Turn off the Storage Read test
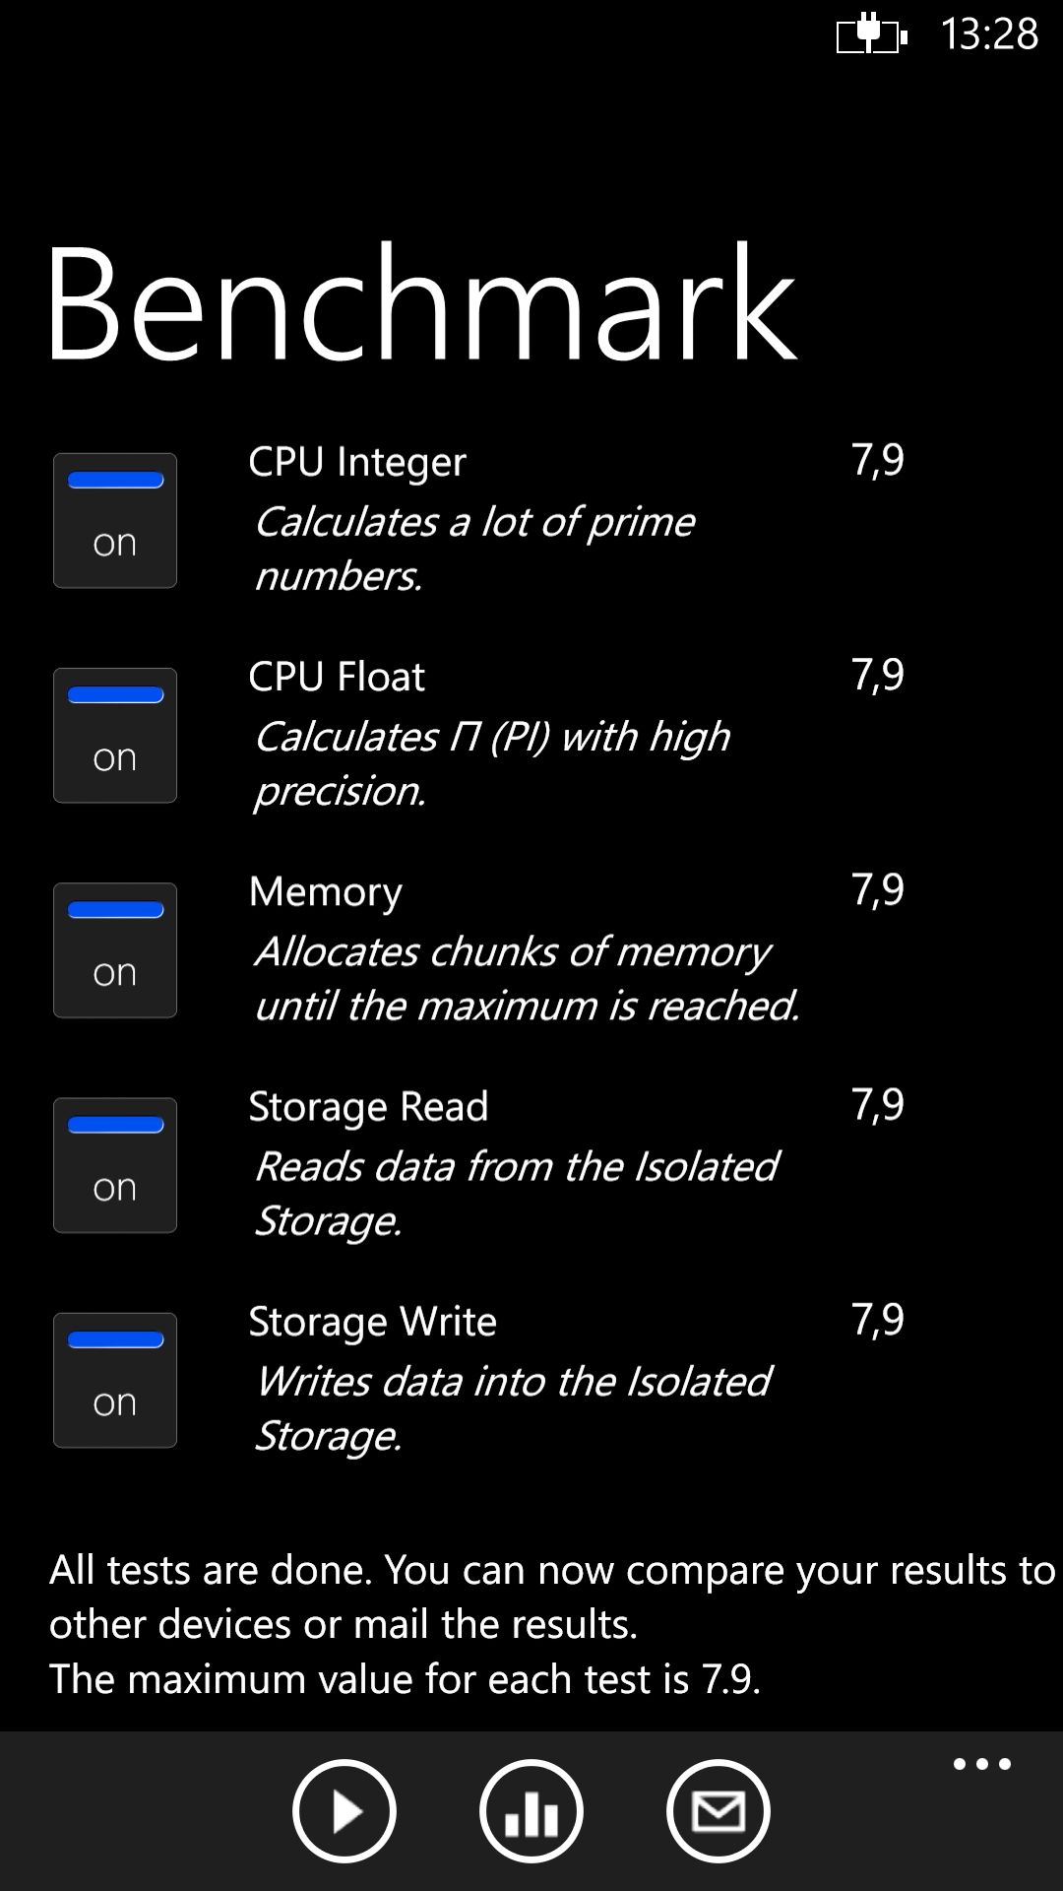 [x=115, y=1165]
